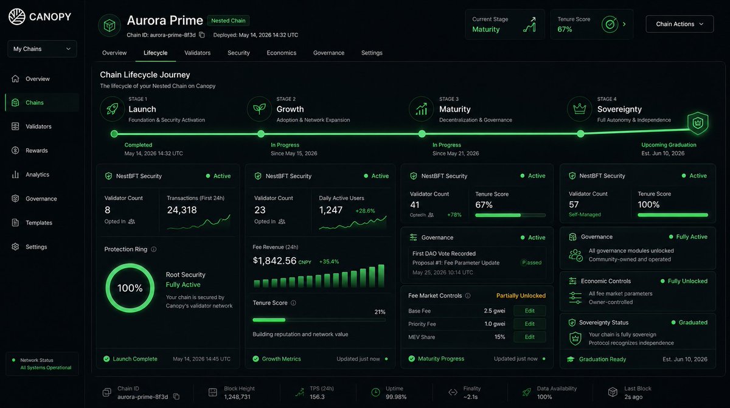Click the Nested Chain badge
The height and width of the screenshot is (408, 730).
click(x=228, y=21)
